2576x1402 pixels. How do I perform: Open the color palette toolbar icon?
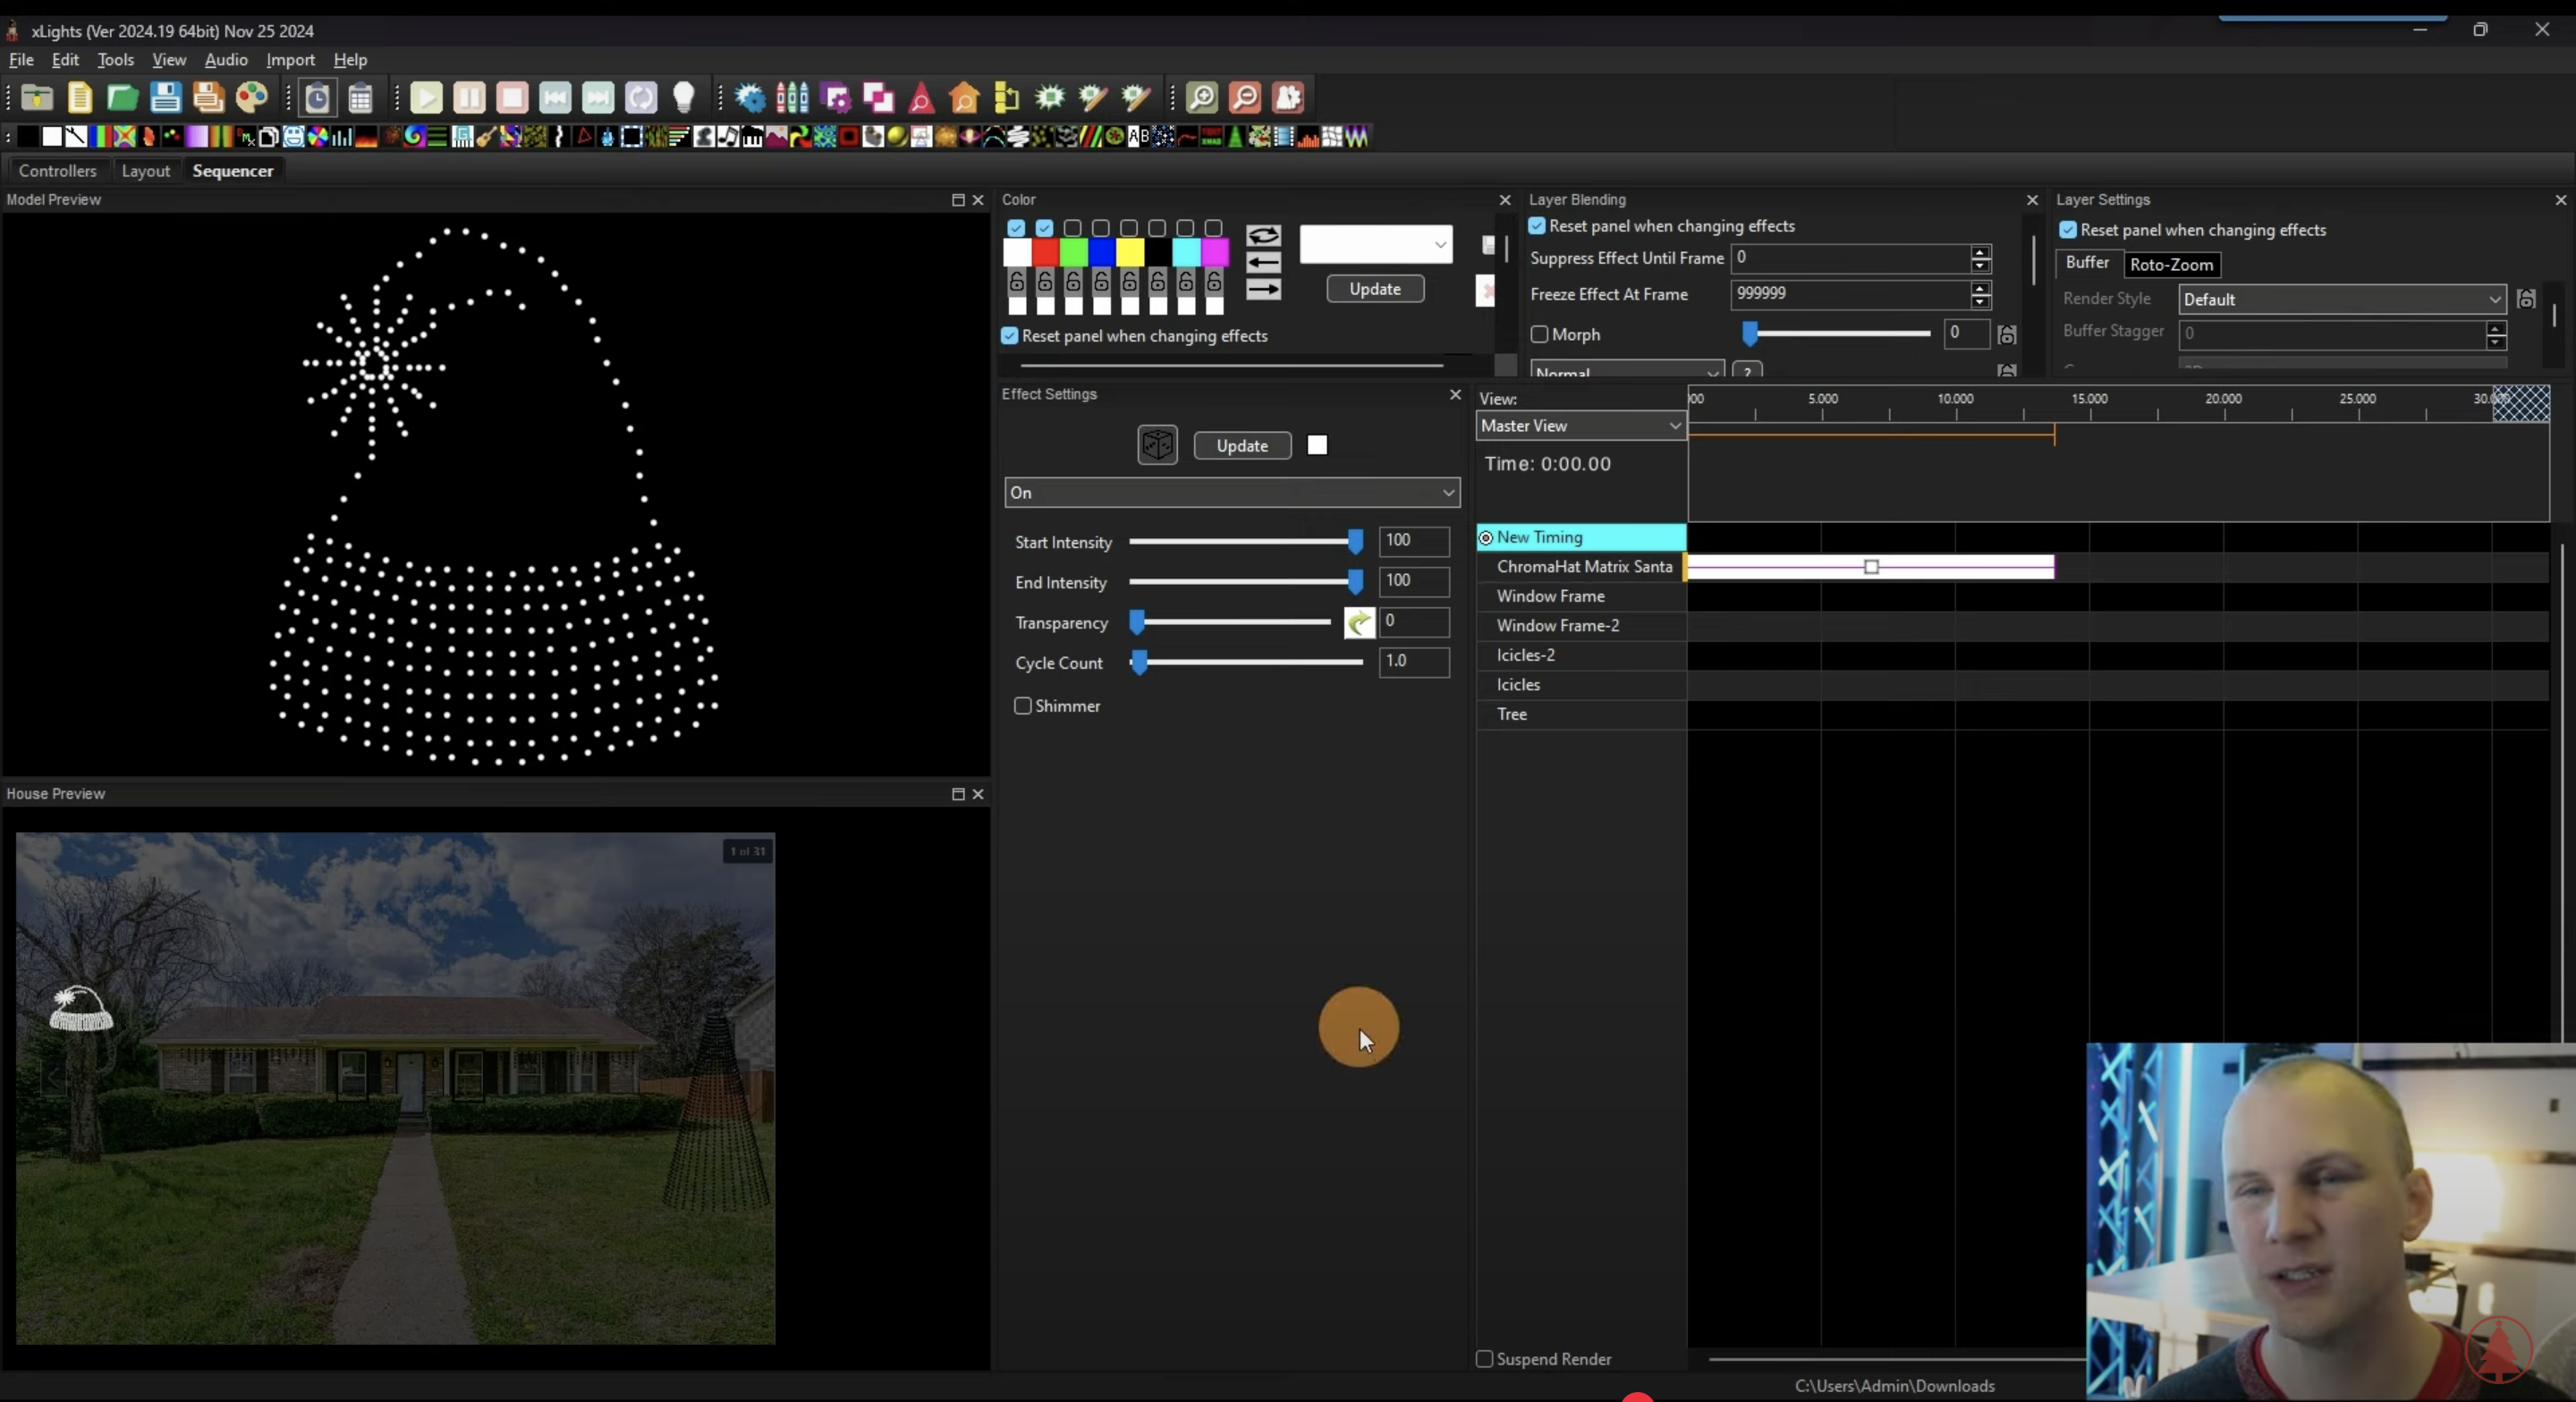tap(251, 97)
